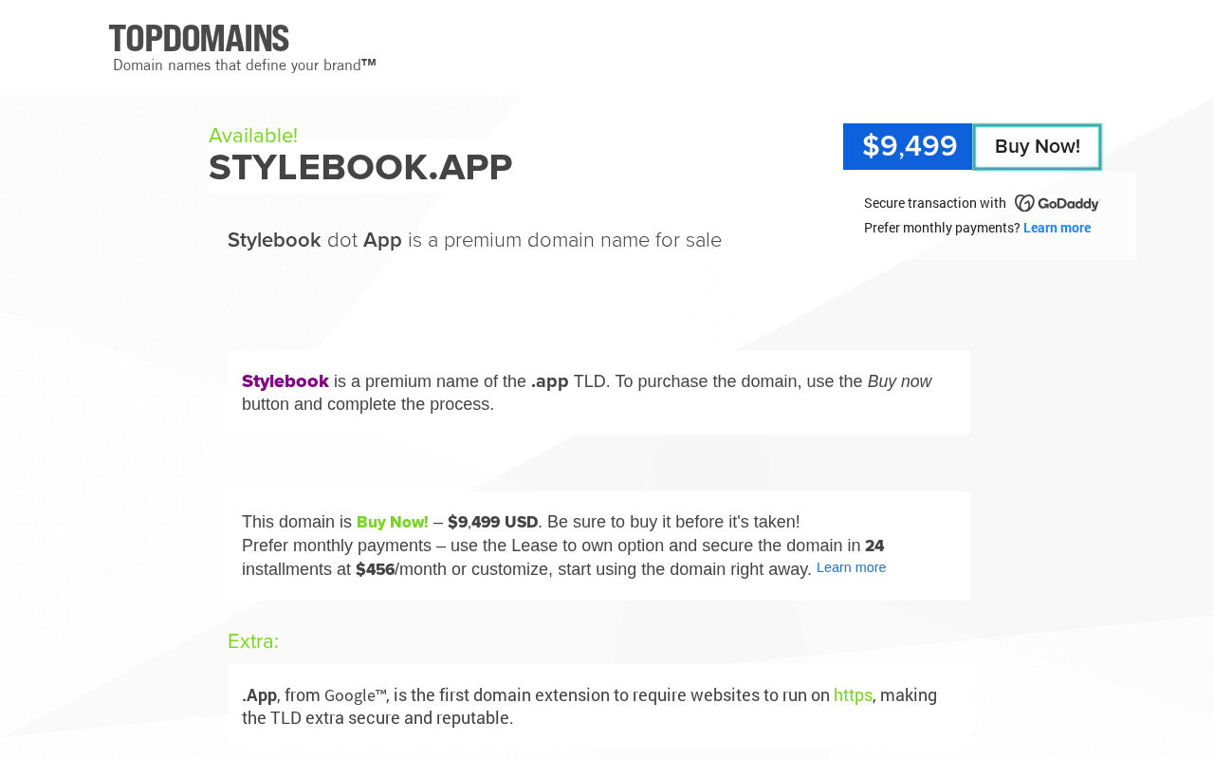Click the Buy Now! button

[1038, 147]
